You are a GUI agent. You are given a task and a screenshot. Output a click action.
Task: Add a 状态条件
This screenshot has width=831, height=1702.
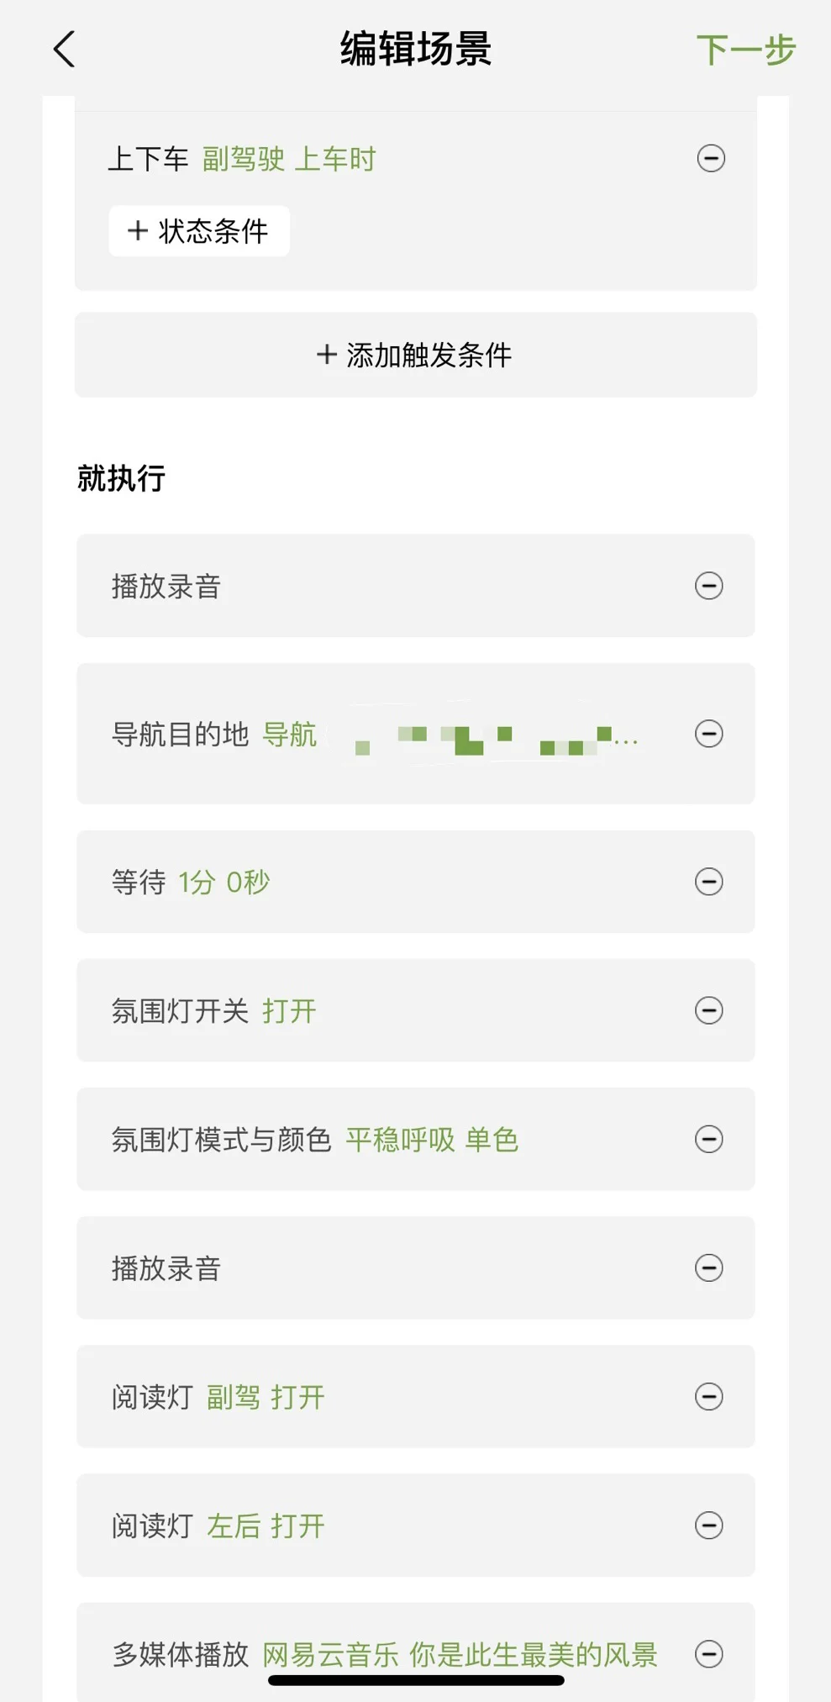(x=199, y=230)
